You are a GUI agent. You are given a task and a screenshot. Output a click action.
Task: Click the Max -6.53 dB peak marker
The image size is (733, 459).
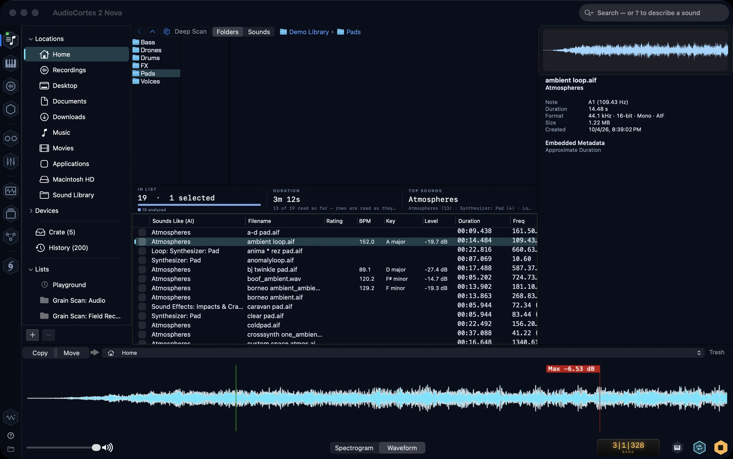573,369
